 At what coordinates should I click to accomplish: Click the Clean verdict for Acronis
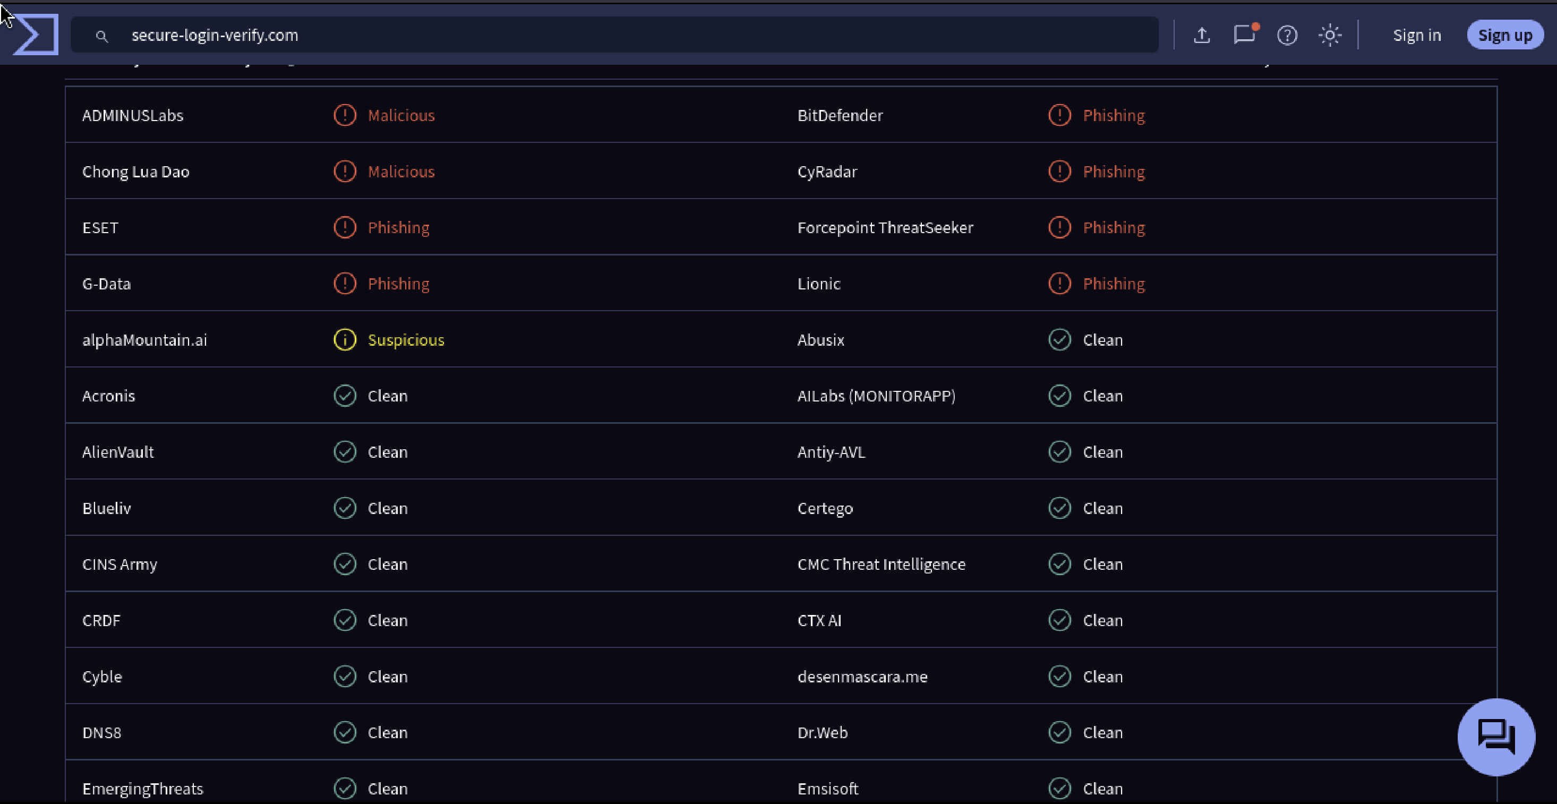point(388,396)
